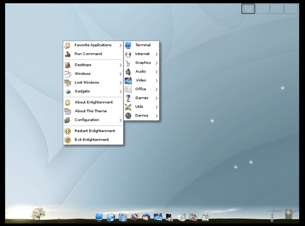Expand the arrow next to Configuration

coord(120,120)
